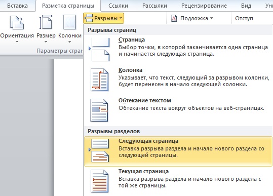Select Текущая страница section break

point(178,181)
